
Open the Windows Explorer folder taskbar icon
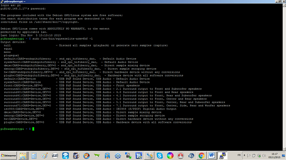(23, 155)
